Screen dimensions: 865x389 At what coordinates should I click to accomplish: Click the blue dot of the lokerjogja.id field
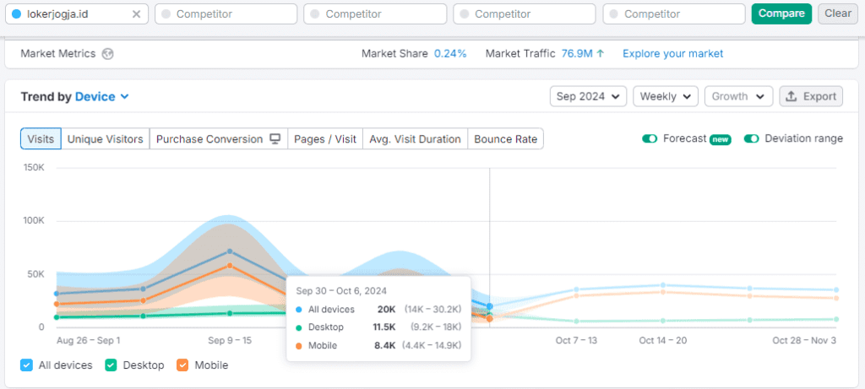click(x=16, y=14)
